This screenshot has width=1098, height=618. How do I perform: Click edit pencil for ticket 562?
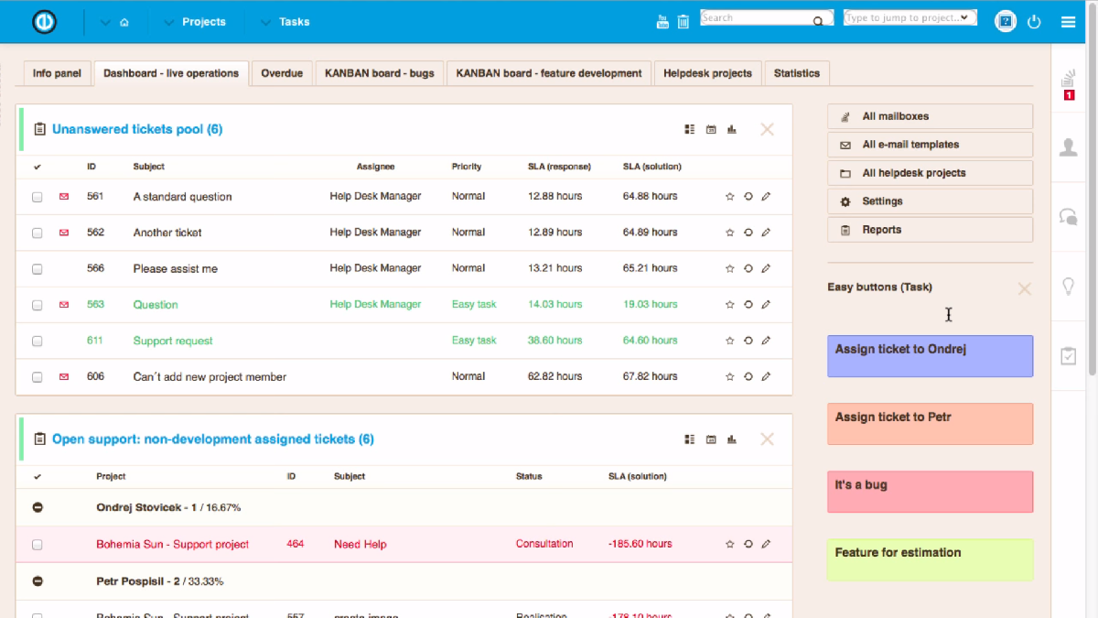(766, 233)
